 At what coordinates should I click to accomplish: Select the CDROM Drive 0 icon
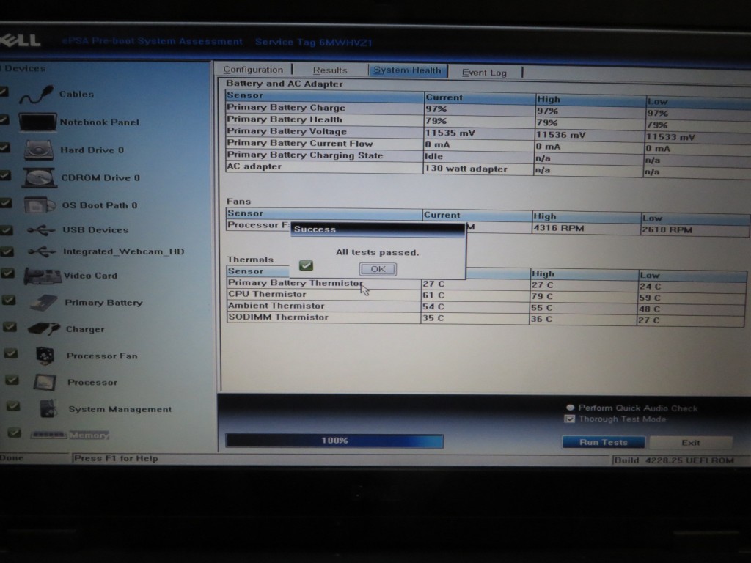click(39, 178)
